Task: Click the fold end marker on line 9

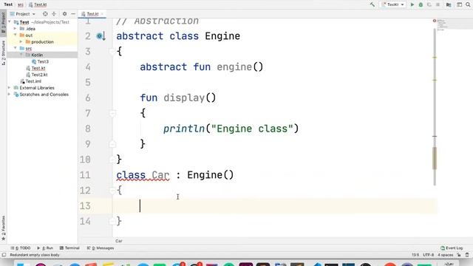Action: pyautogui.click(x=112, y=144)
